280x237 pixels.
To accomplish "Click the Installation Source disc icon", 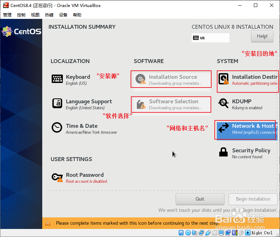I will point(141,79).
